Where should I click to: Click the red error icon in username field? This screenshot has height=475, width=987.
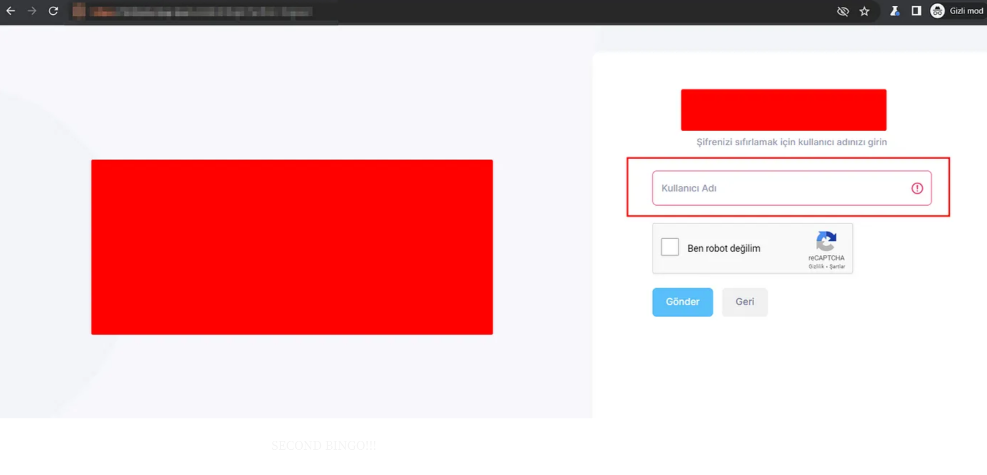tap(917, 188)
